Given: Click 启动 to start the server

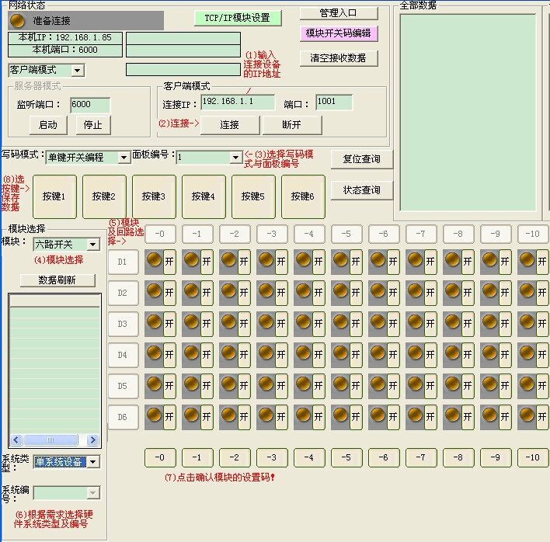Looking at the screenshot, I should [x=48, y=125].
